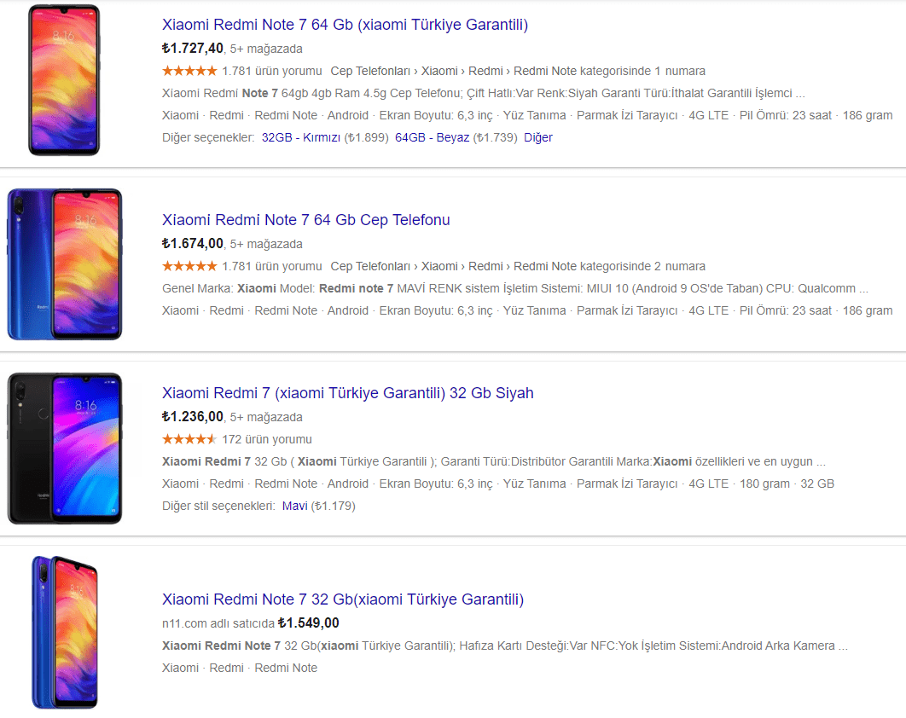Open Xiaomi Redmi 7 32 Gb Siyah listing
Screen dimensions: 906x718
(x=348, y=393)
